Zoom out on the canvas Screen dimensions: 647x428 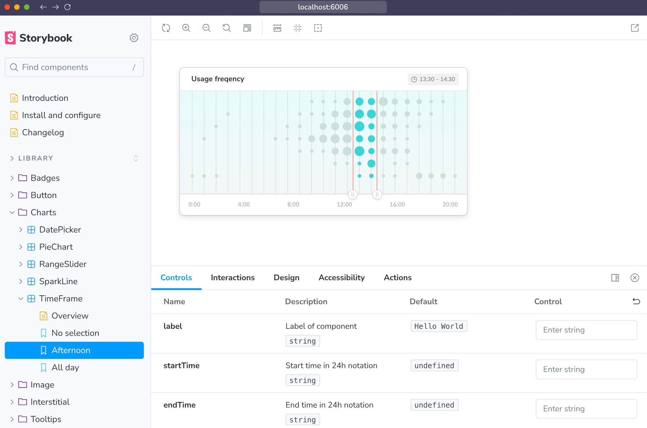tap(206, 28)
